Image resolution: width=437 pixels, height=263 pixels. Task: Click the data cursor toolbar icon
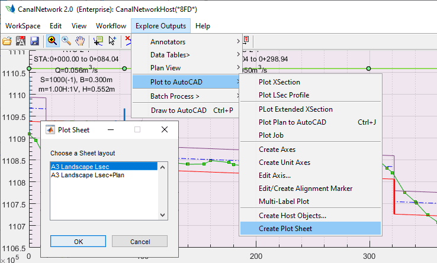(98, 41)
